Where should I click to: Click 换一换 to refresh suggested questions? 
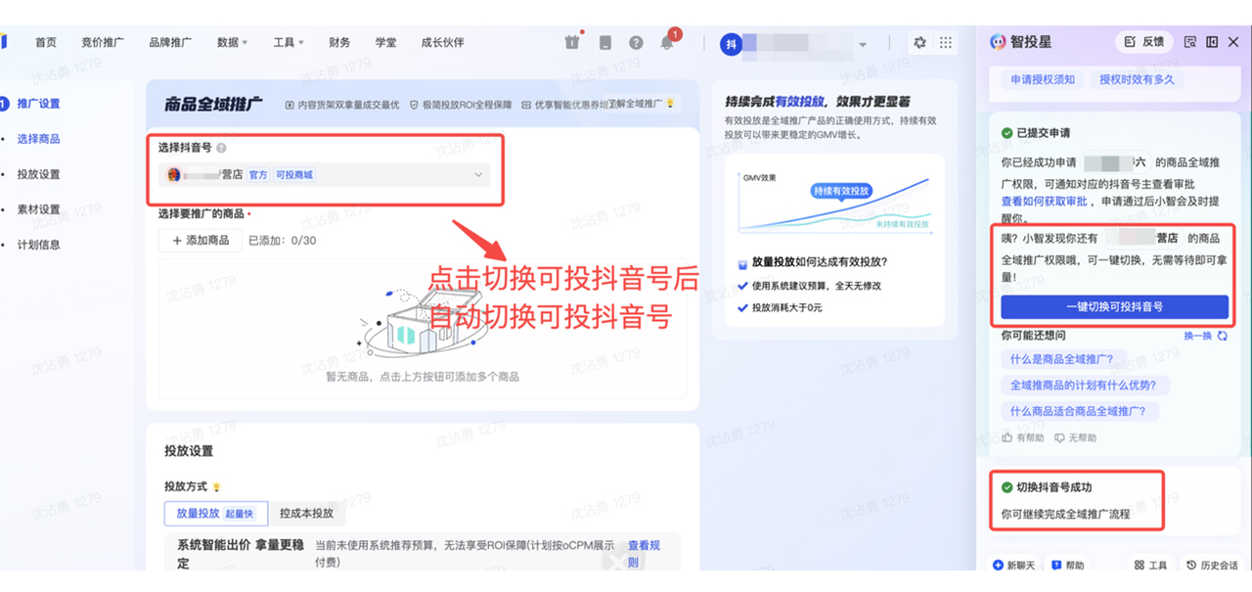1198,336
